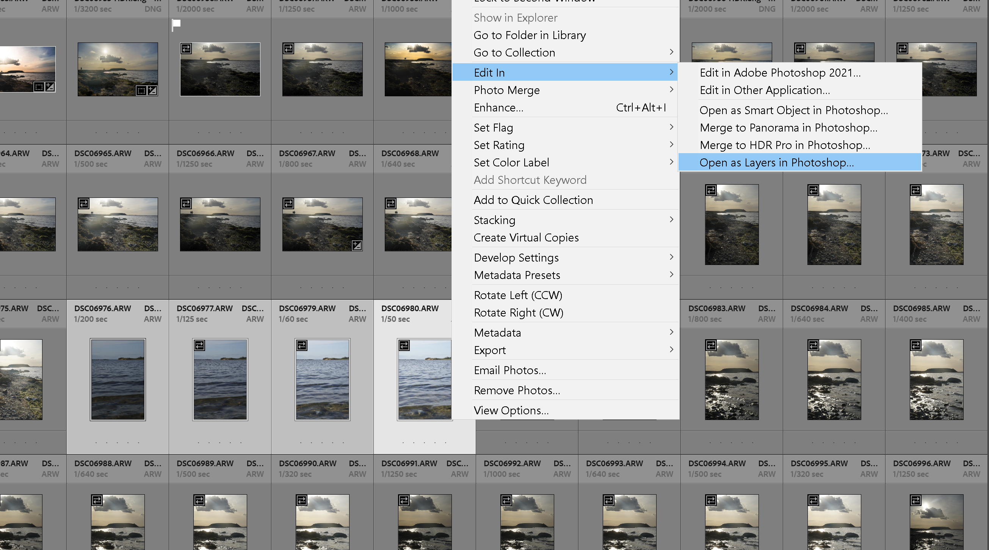Image resolution: width=989 pixels, height=550 pixels.
Task: Click the adjustments badge on DSC06967 thumbnail corner
Action: coord(356,246)
